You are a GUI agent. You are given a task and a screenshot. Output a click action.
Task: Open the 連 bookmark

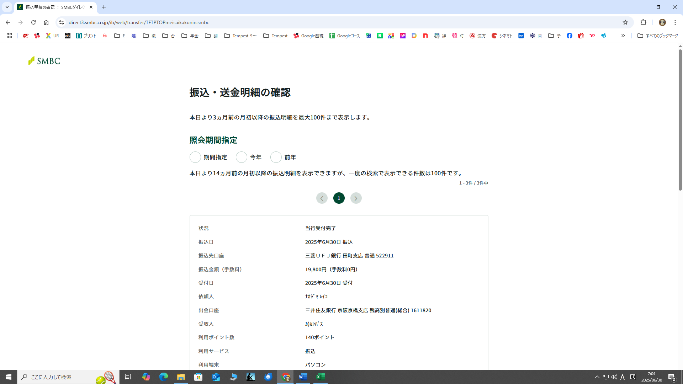coord(134,36)
